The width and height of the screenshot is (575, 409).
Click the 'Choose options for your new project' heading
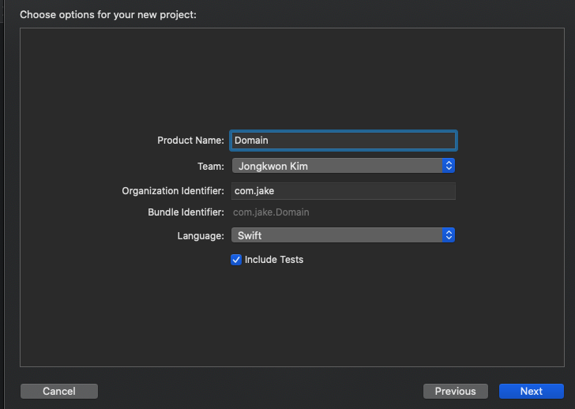pos(108,14)
